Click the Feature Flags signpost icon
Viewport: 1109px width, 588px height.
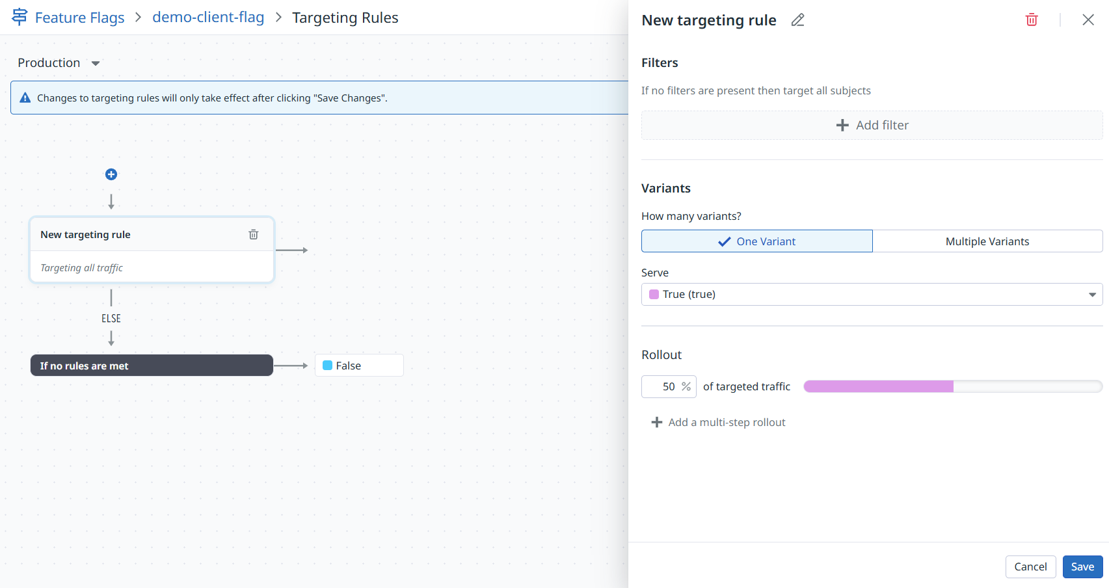(x=20, y=17)
